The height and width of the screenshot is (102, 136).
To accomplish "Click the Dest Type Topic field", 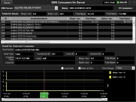I will click(24, 54).
